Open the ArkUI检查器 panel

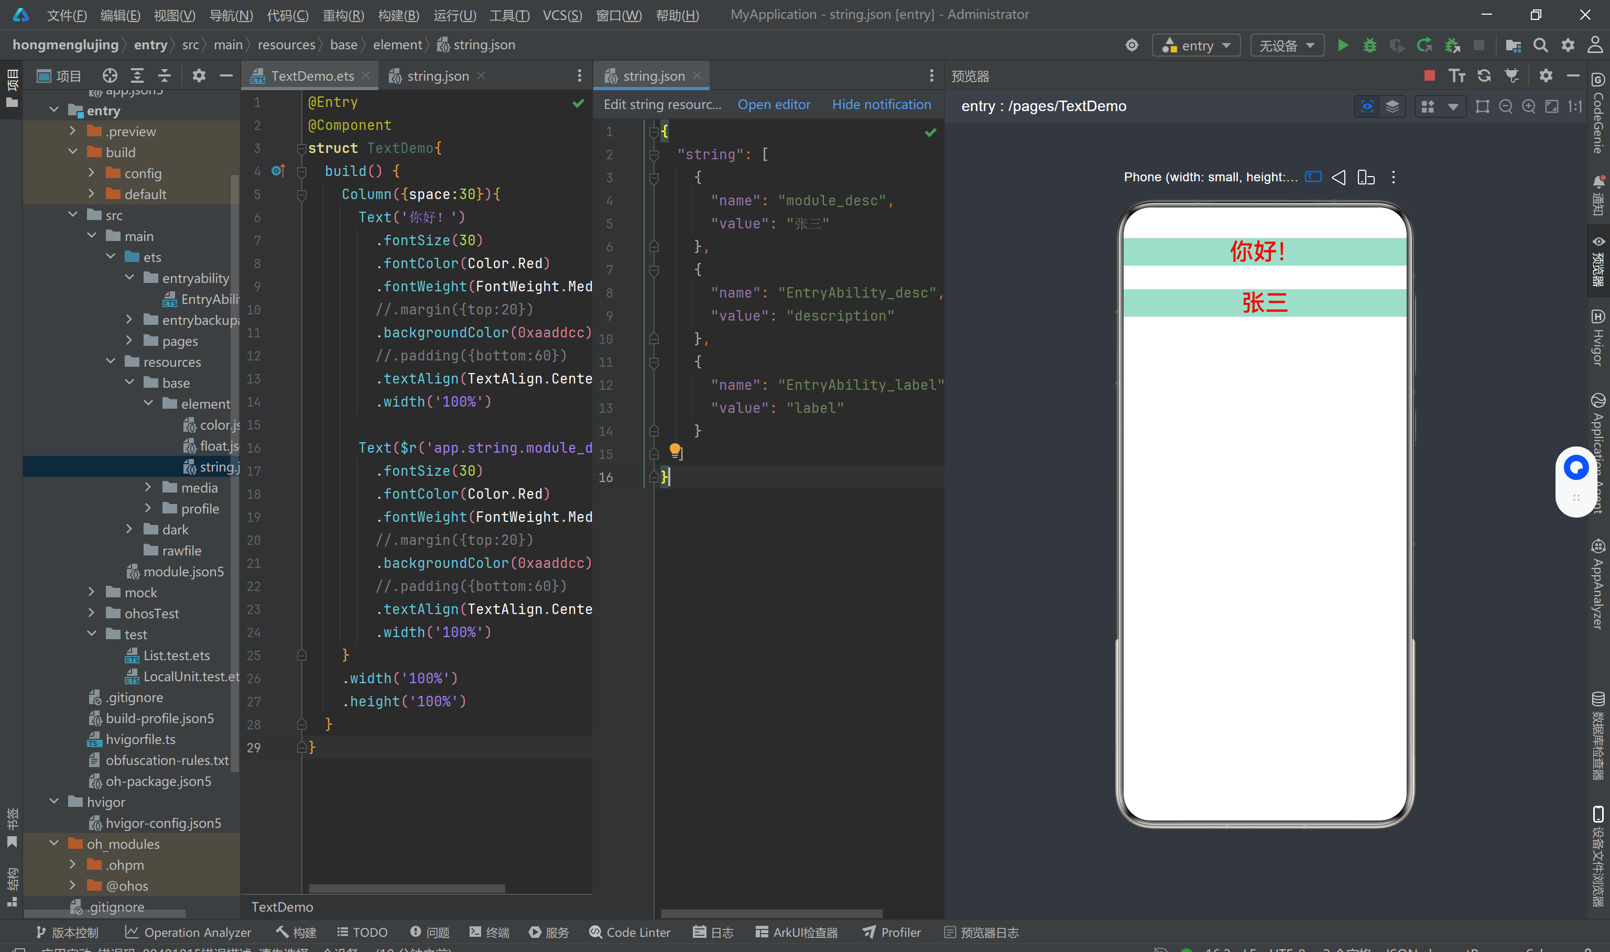(x=796, y=932)
